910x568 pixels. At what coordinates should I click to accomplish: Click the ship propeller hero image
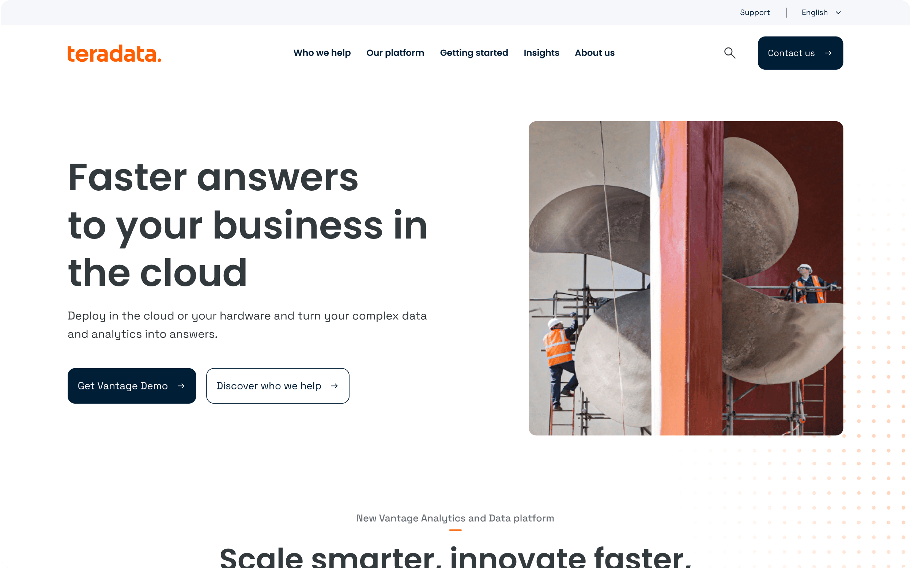(686, 278)
